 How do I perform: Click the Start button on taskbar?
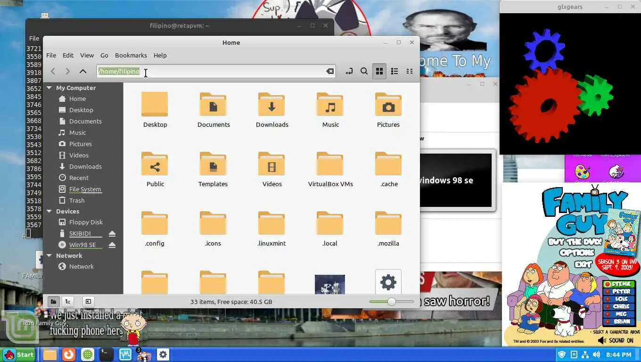[19, 354]
